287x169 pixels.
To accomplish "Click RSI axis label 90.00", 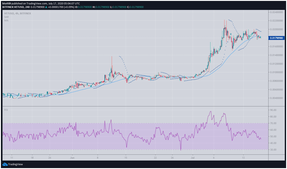I will tap(273, 110).
